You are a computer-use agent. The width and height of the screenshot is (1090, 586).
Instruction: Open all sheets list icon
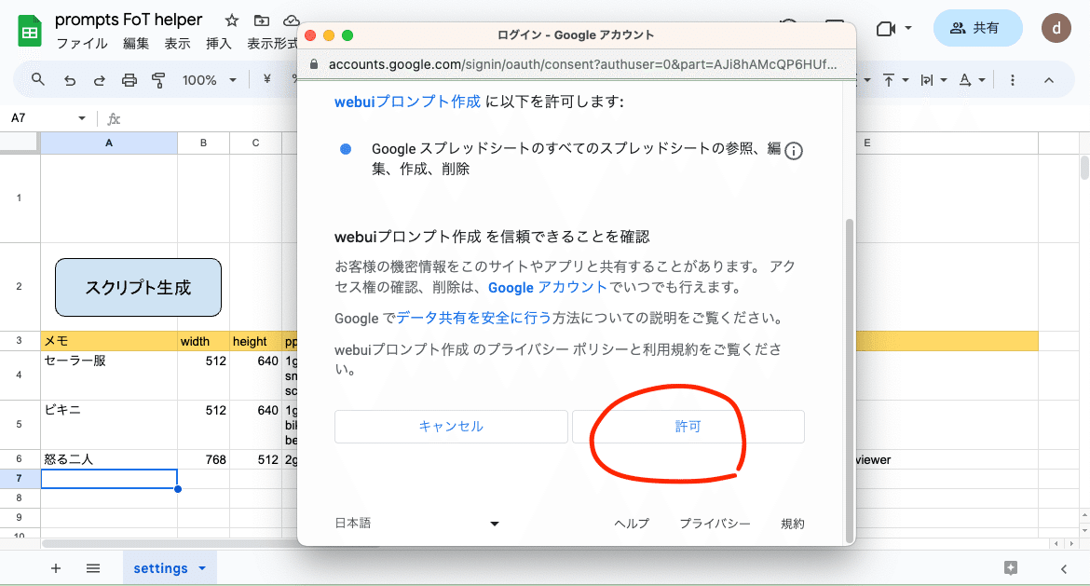point(92,568)
